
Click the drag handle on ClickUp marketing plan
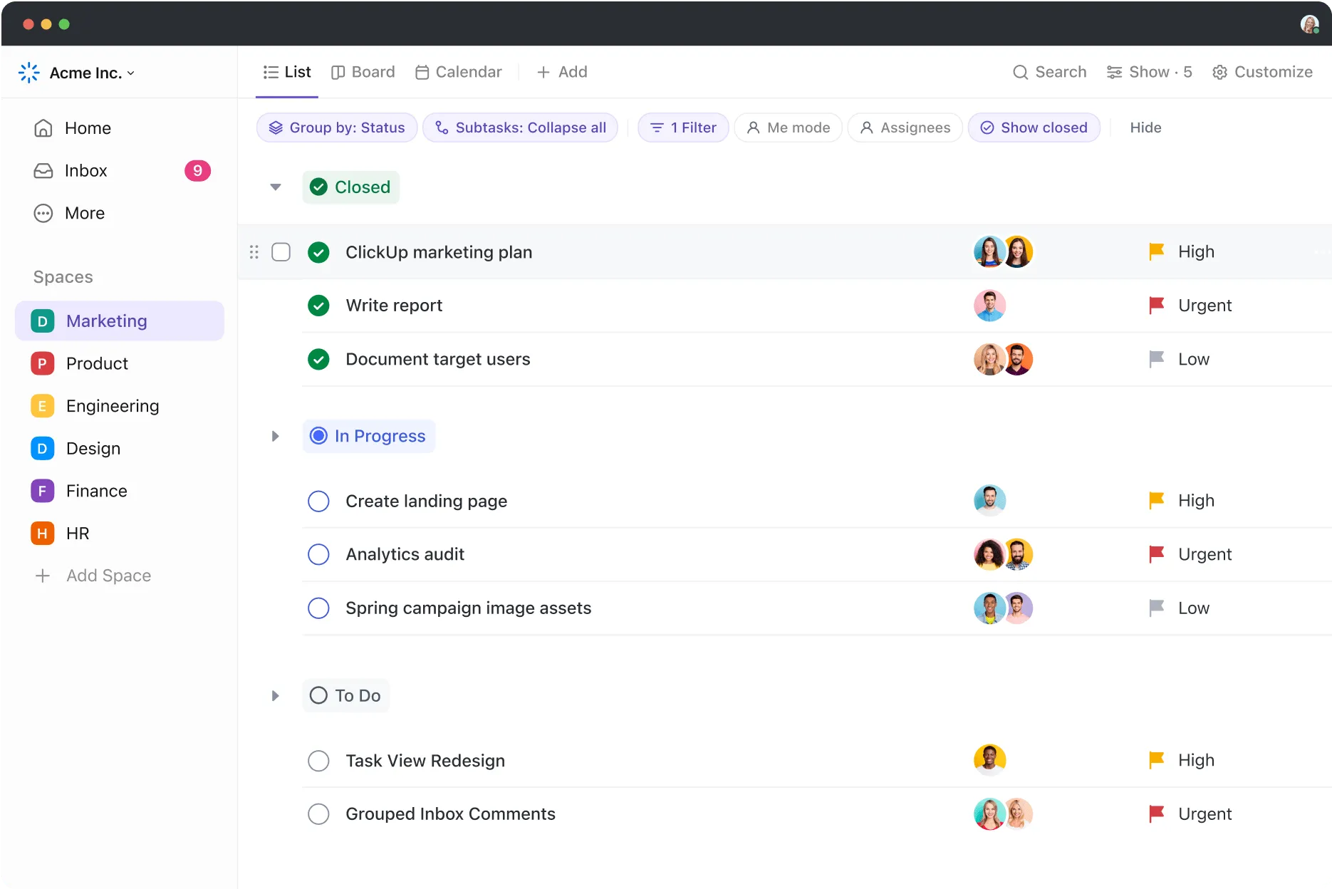click(254, 252)
